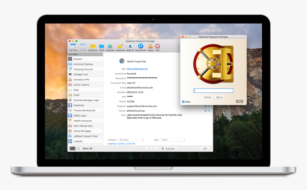307x190 pixels.
Task: Select Home Mortgage entry
Action: [85, 131]
